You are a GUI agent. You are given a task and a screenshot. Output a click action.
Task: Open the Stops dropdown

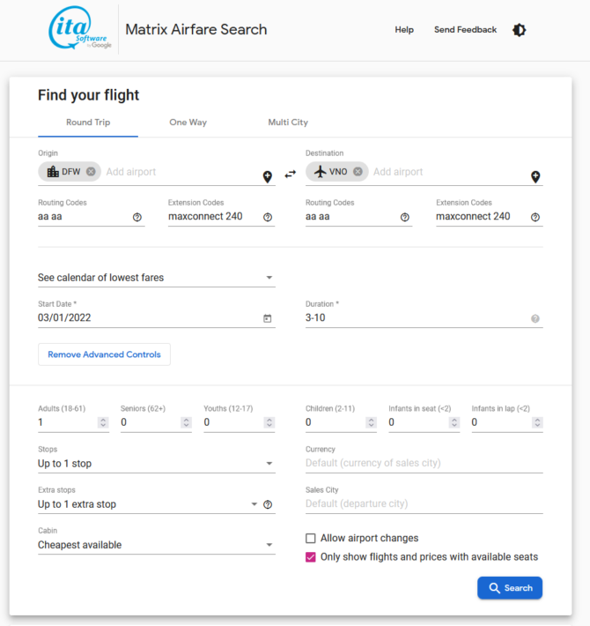(156, 464)
